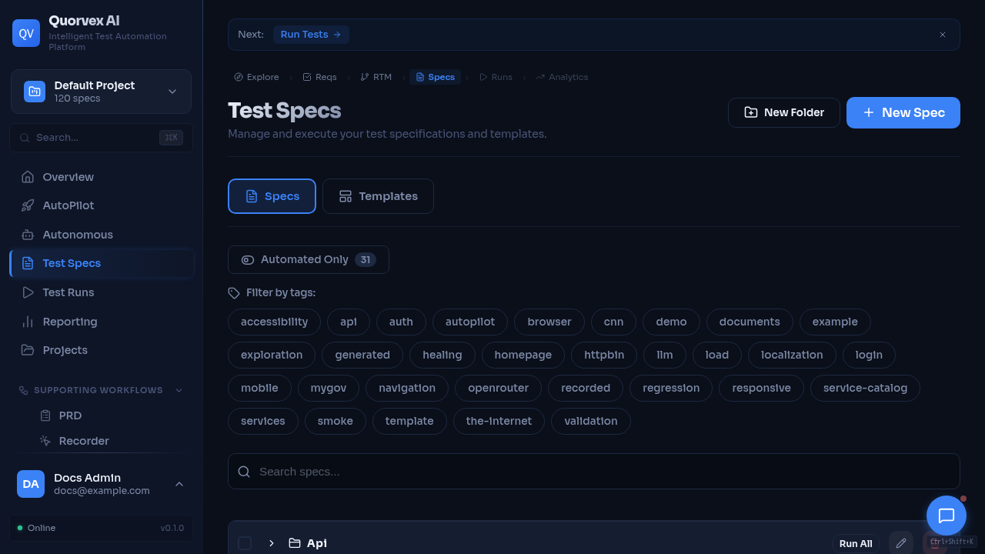
Task: Toggle the mobile tag filter
Action: pyautogui.click(x=259, y=388)
